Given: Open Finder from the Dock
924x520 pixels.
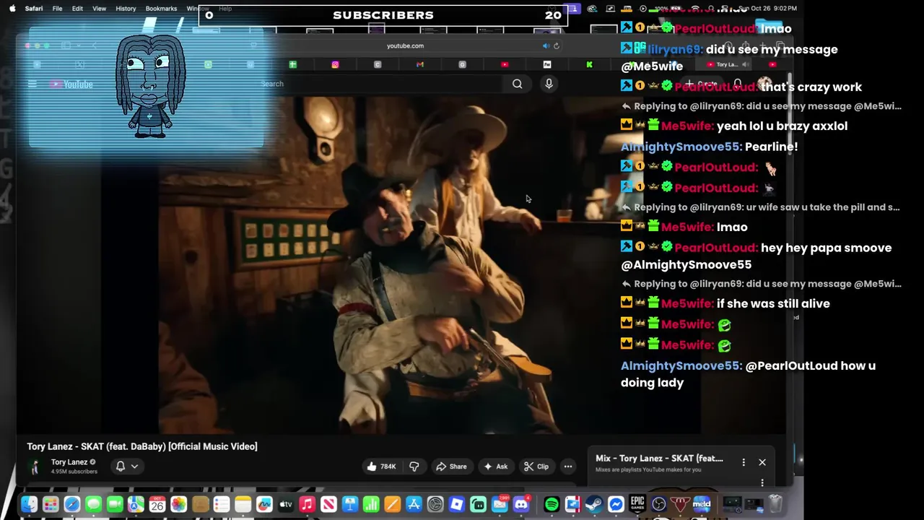Looking at the screenshot, I should click(29, 504).
